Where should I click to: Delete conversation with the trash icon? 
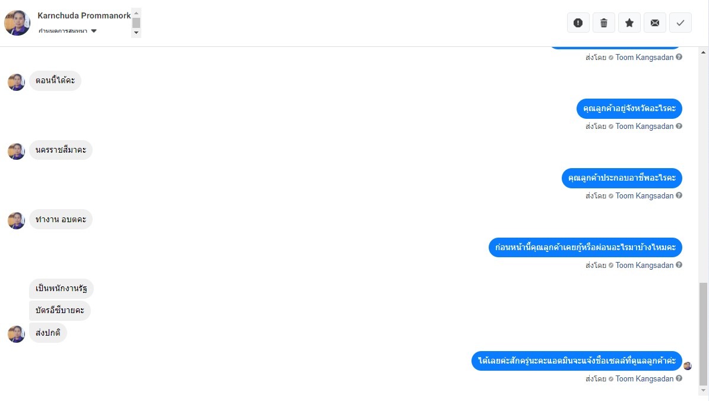pyautogui.click(x=604, y=23)
